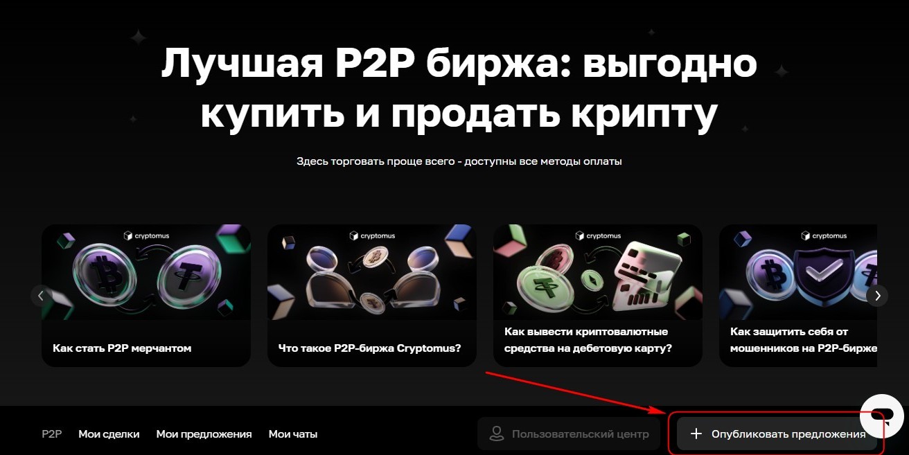
Task: Click the carousel next arrow
Action: 877,296
